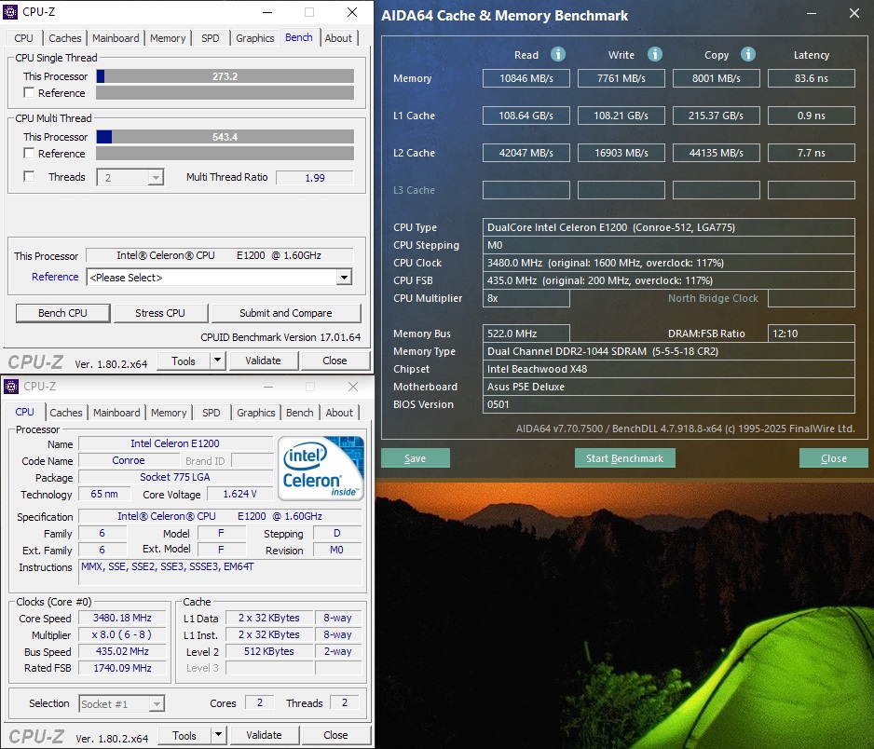Click Submit and Compare button
This screenshot has height=749, width=874.
tap(286, 313)
